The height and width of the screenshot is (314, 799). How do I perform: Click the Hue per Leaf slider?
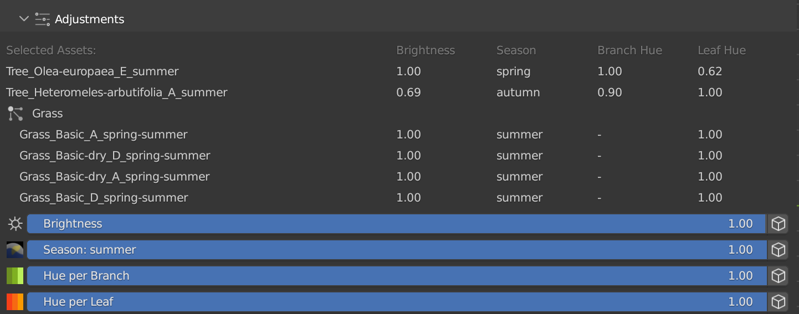(x=396, y=302)
